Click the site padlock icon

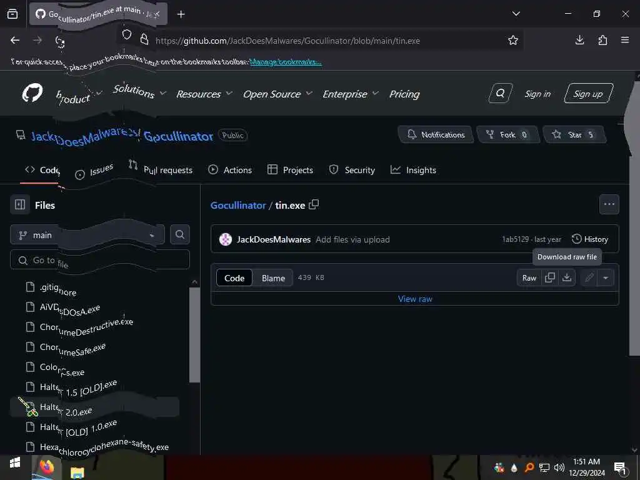tap(144, 39)
